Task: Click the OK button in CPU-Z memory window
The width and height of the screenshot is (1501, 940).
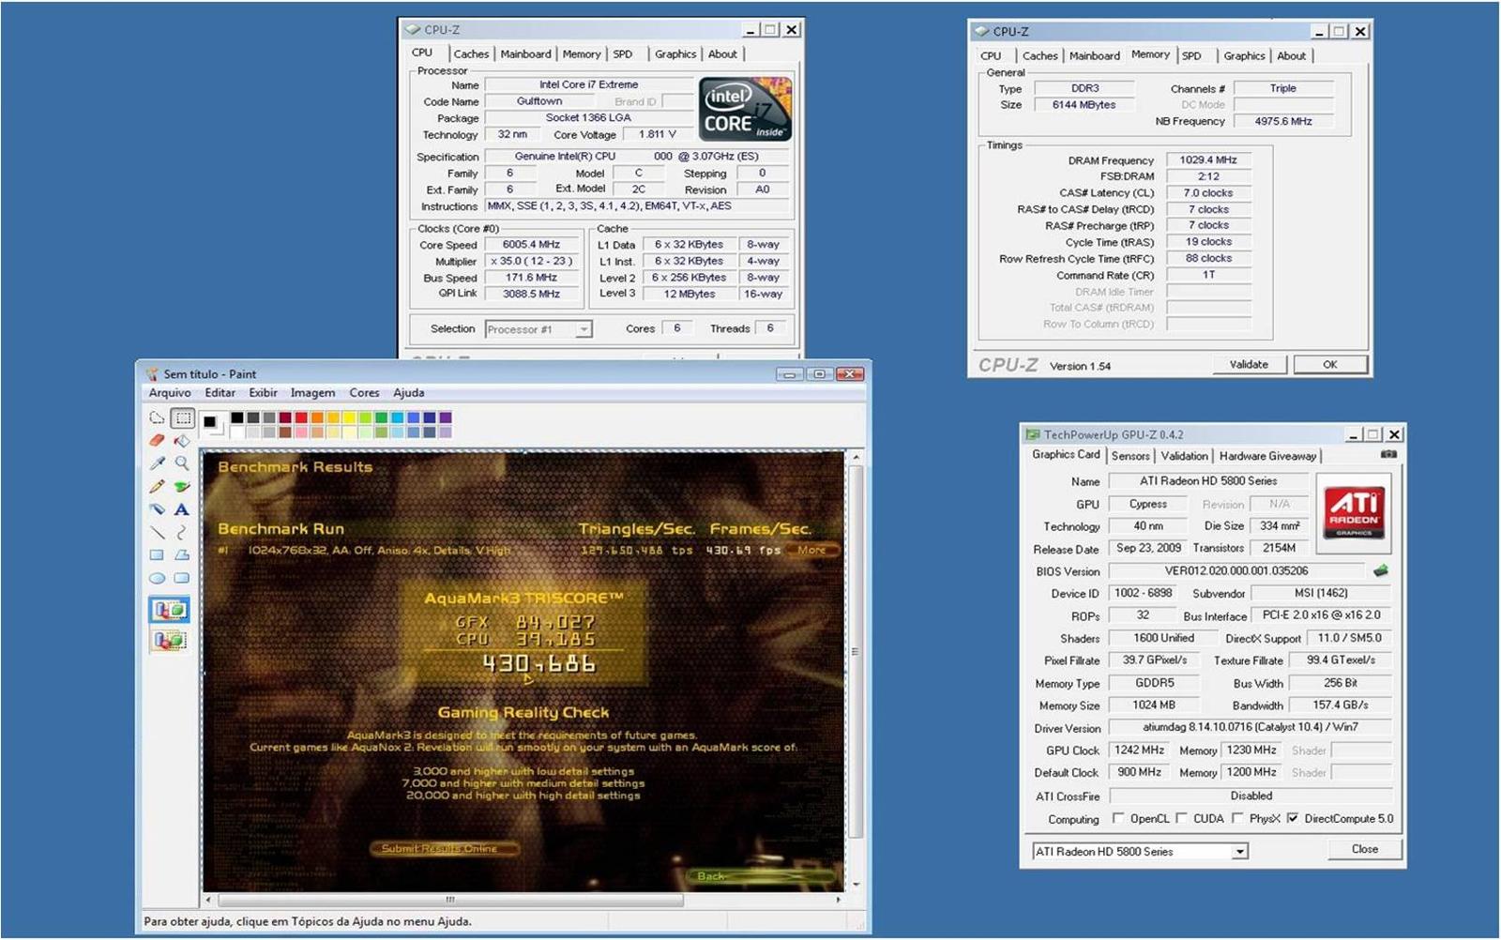Action: pos(1330,364)
